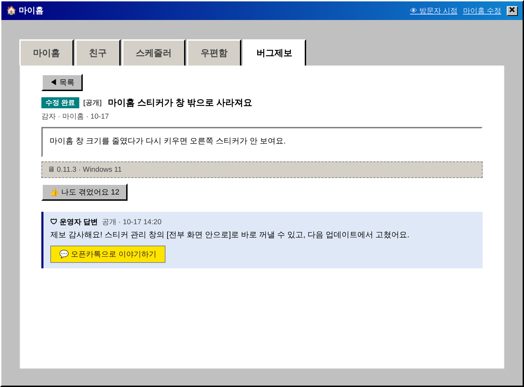Click the 0.11.3 · Windows 11 environment box
Screen dimensions: 524x387
point(262,170)
